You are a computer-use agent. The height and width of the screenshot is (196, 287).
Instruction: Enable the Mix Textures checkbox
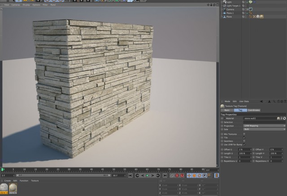tap(244, 134)
